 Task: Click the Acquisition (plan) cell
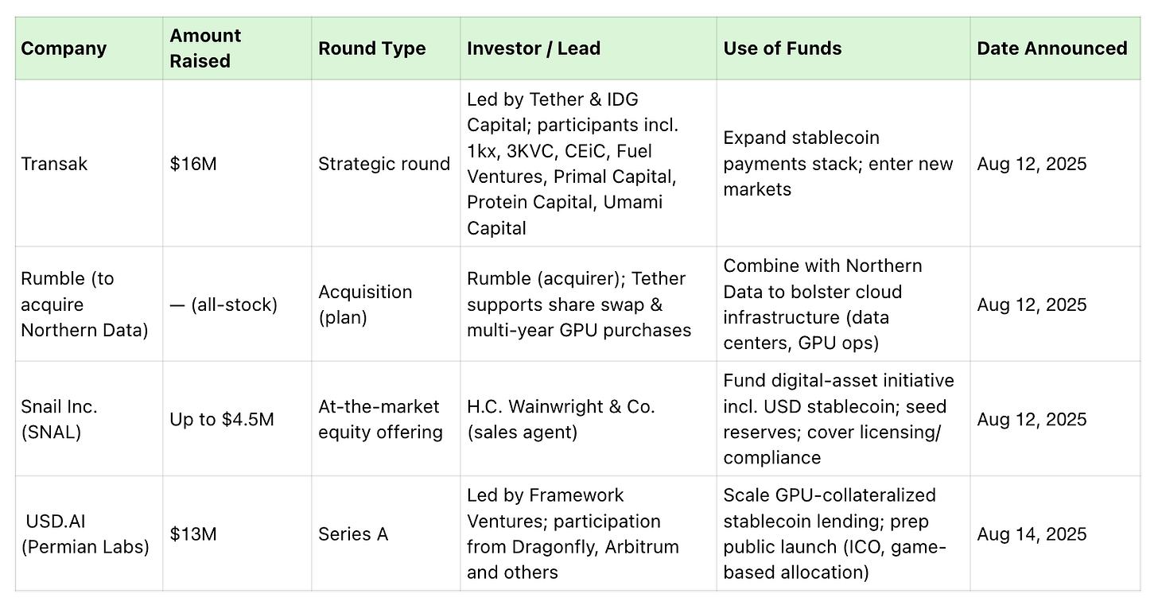(x=365, y=304)
